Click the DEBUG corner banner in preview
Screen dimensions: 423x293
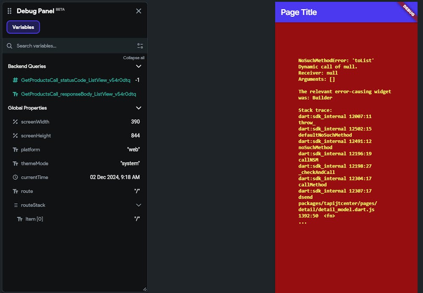pyautogui.click(x=409, y=10)
